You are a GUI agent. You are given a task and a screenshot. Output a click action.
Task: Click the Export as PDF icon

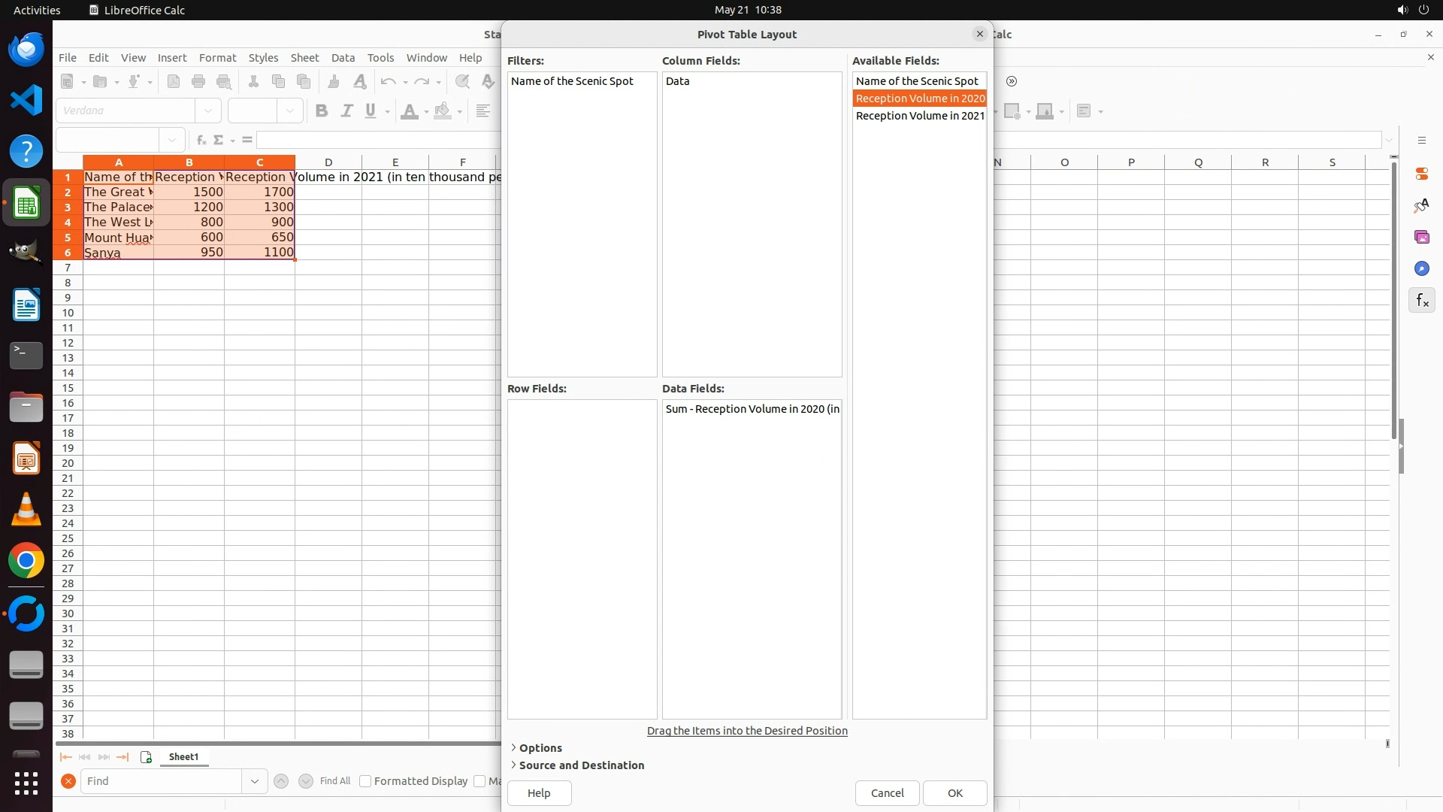(x=174, y=82)
